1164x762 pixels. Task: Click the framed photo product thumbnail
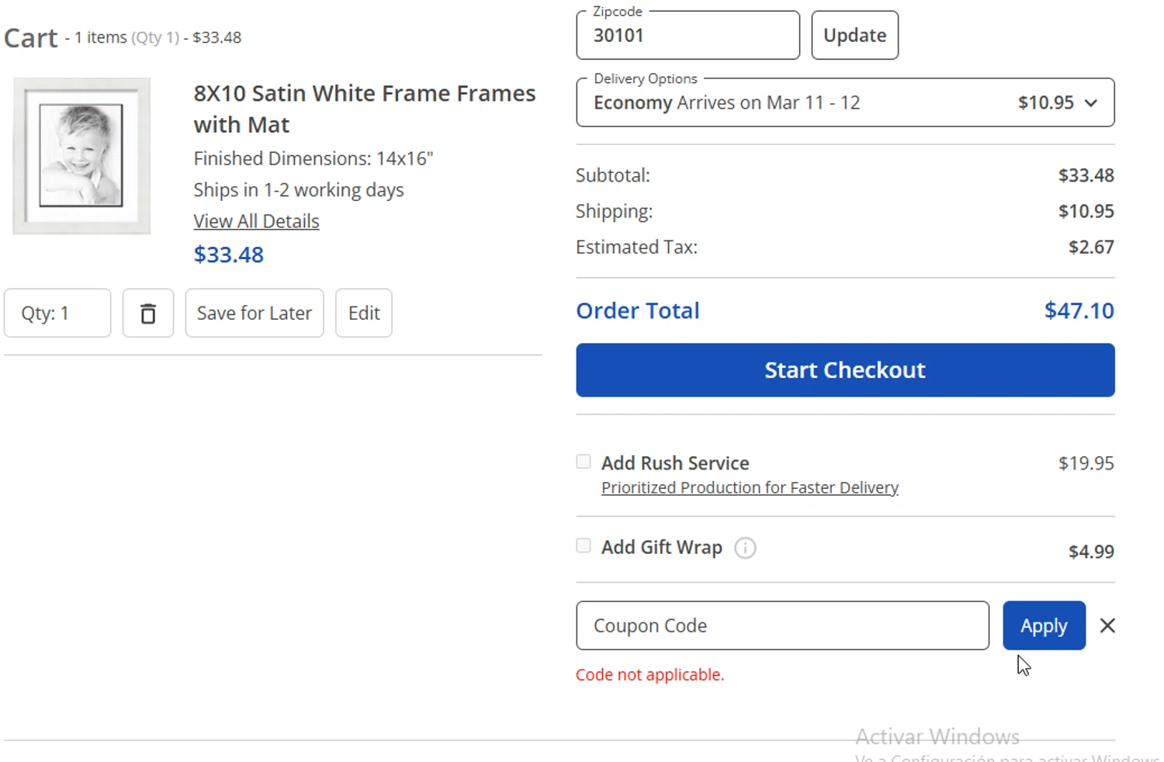pos(81,156)
